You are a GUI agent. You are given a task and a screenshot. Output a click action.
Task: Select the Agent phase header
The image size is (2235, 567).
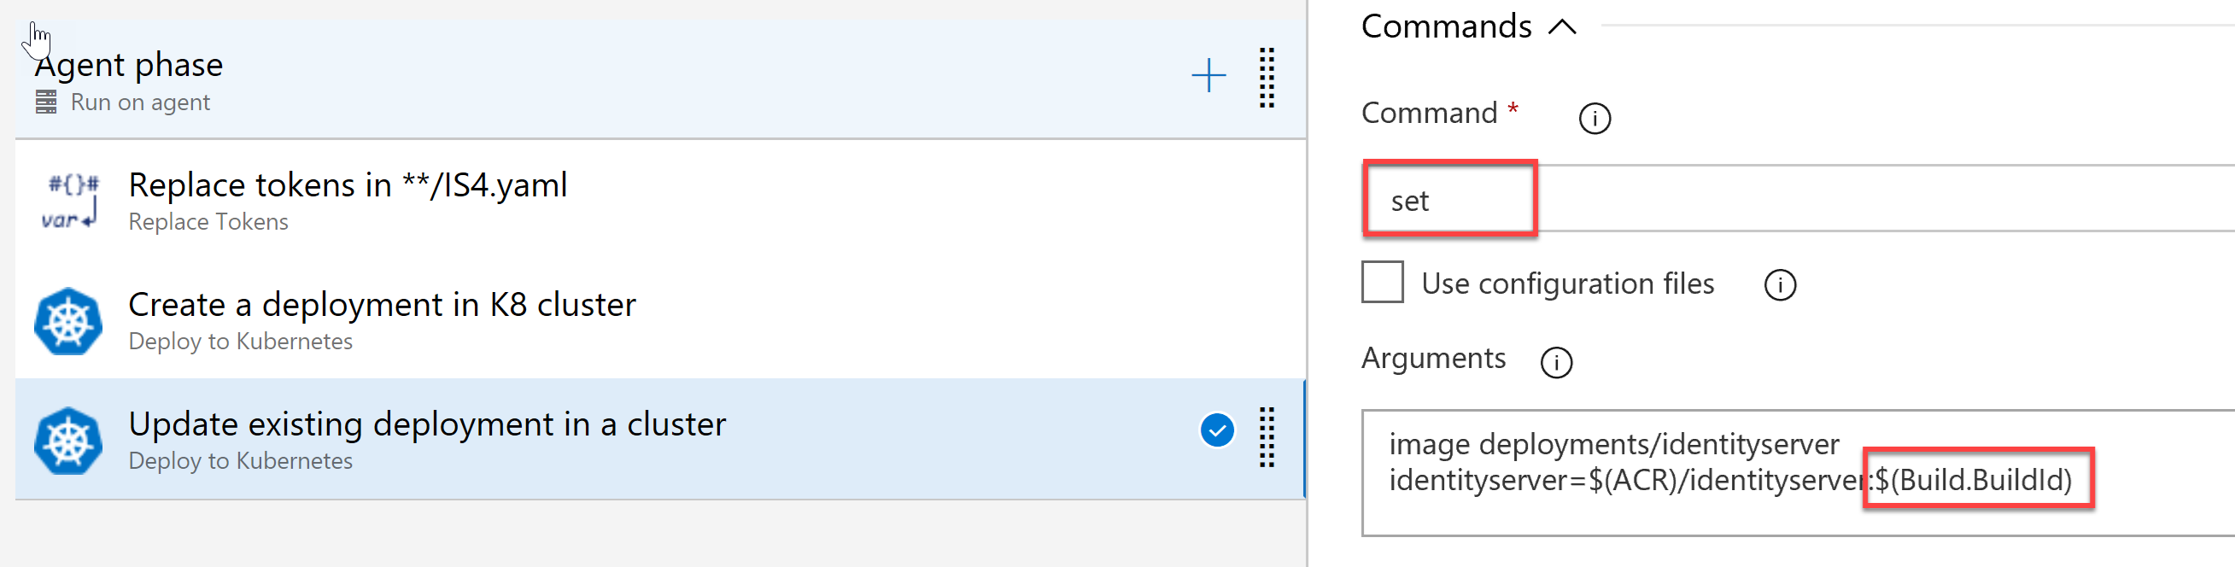point(660,79)
